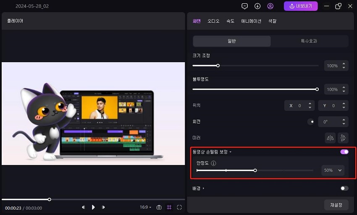Toggle the grid overlay icon in player
Image resolution: width=357 pixels, height=215 pixels.
[x=169, y=207]
